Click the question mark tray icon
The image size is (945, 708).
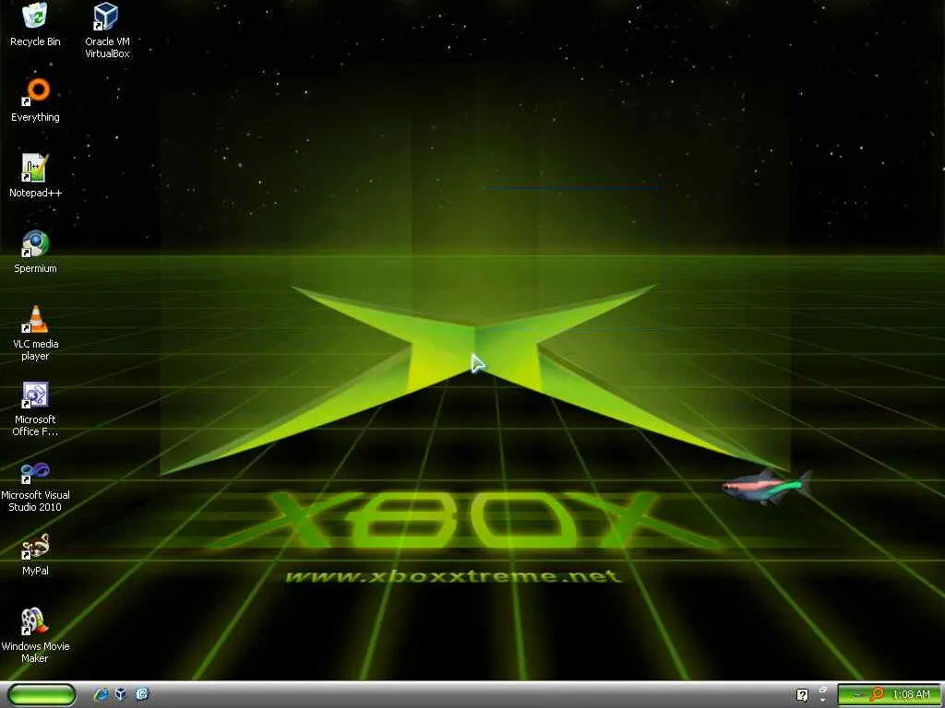point(802,695)
